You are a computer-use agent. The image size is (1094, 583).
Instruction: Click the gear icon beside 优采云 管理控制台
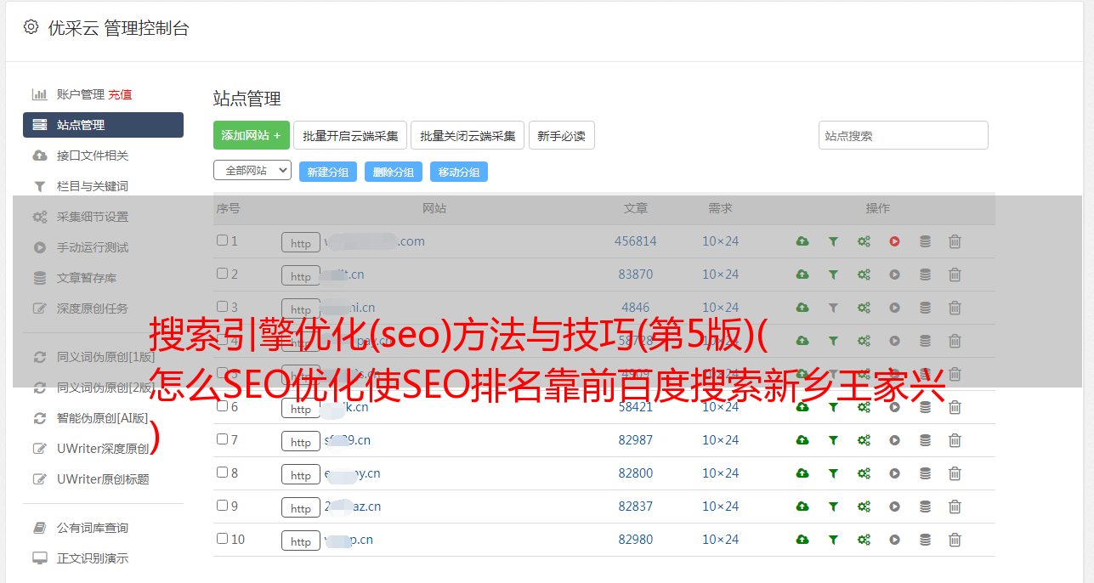[x=31, y=27]
